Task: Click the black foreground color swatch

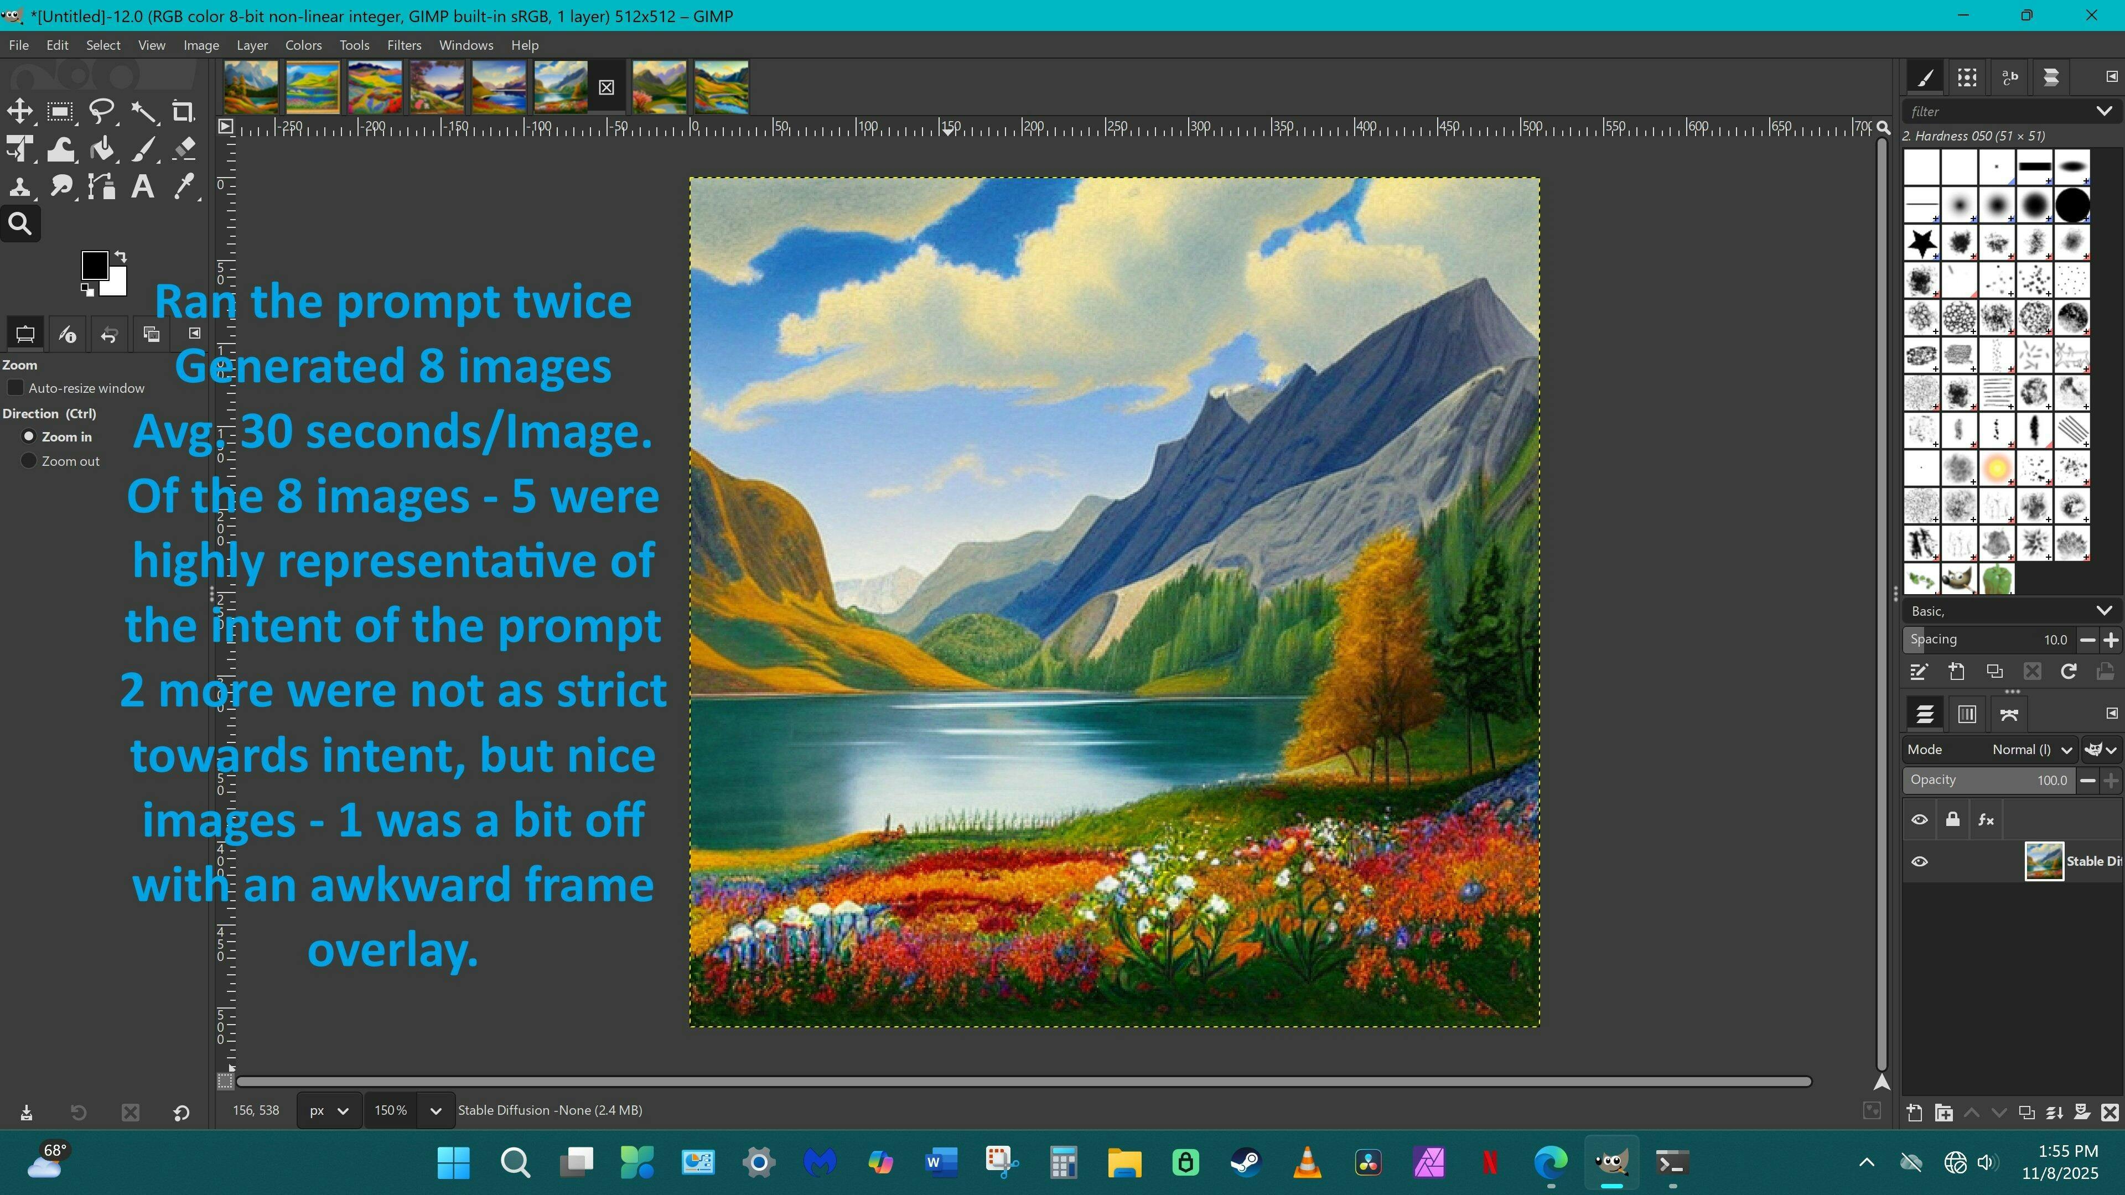Action: [x=94, y=265]
